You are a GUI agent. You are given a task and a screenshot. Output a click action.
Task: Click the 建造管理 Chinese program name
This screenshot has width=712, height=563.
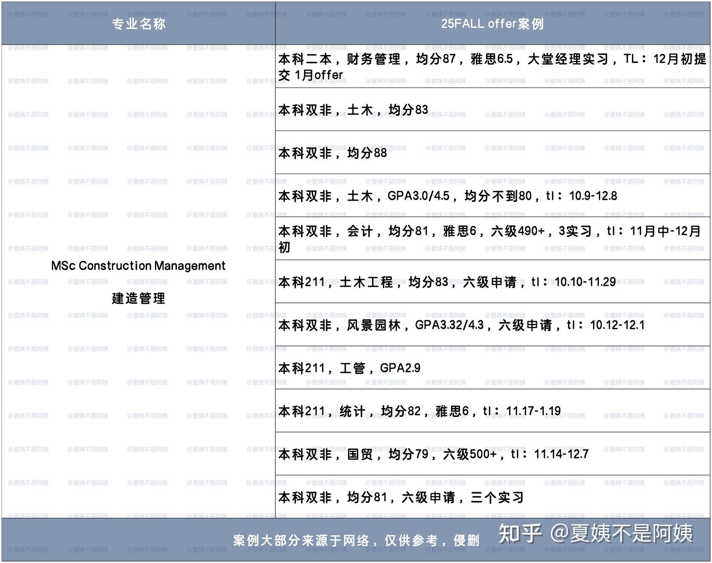click(x=138, y=298)
